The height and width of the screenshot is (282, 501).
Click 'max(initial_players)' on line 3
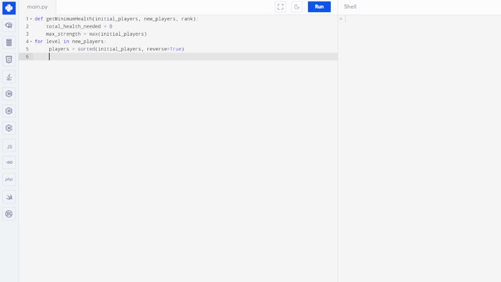coord(118,34)
